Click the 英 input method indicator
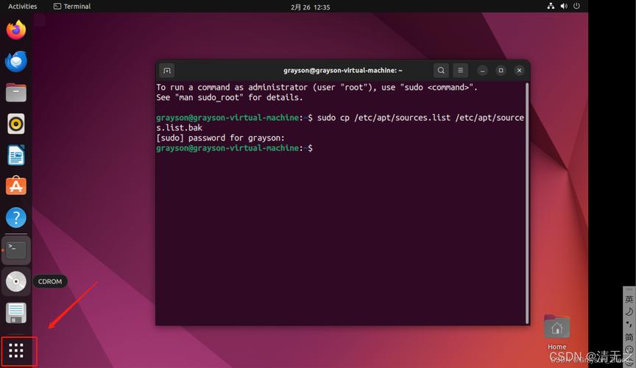 [629, 299]
